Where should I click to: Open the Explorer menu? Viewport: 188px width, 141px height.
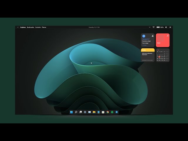pyautogui.click(x=23, y=27)
